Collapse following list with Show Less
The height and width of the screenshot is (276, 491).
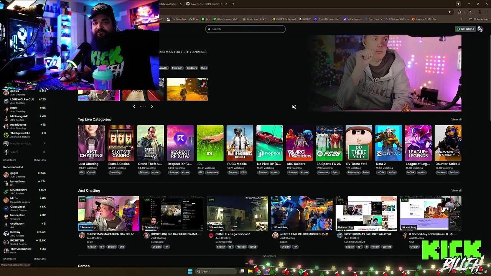pos(40,160)
